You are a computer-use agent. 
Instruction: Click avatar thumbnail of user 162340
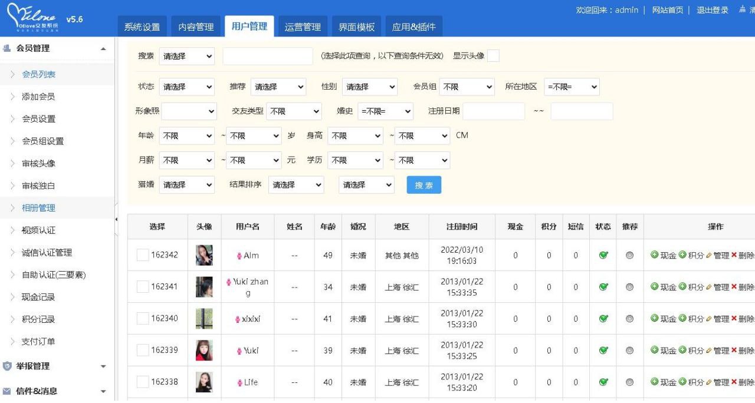click(204, 319)
